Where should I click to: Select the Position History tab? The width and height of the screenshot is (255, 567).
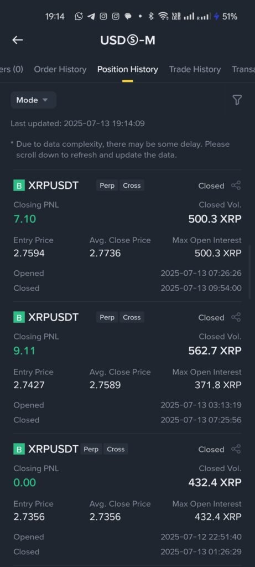pyautogui.click(x=127, y=69)
